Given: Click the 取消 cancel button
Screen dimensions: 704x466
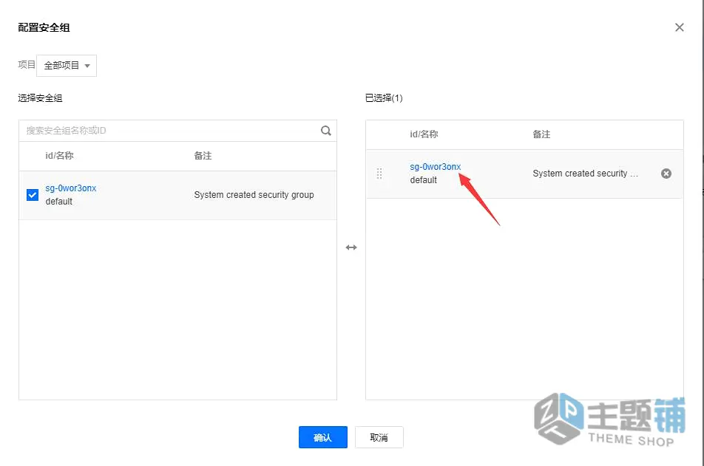Looking at the screenshot, I should [379, 437].
